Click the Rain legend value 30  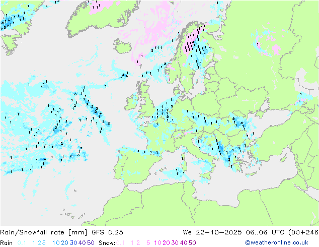73,243
